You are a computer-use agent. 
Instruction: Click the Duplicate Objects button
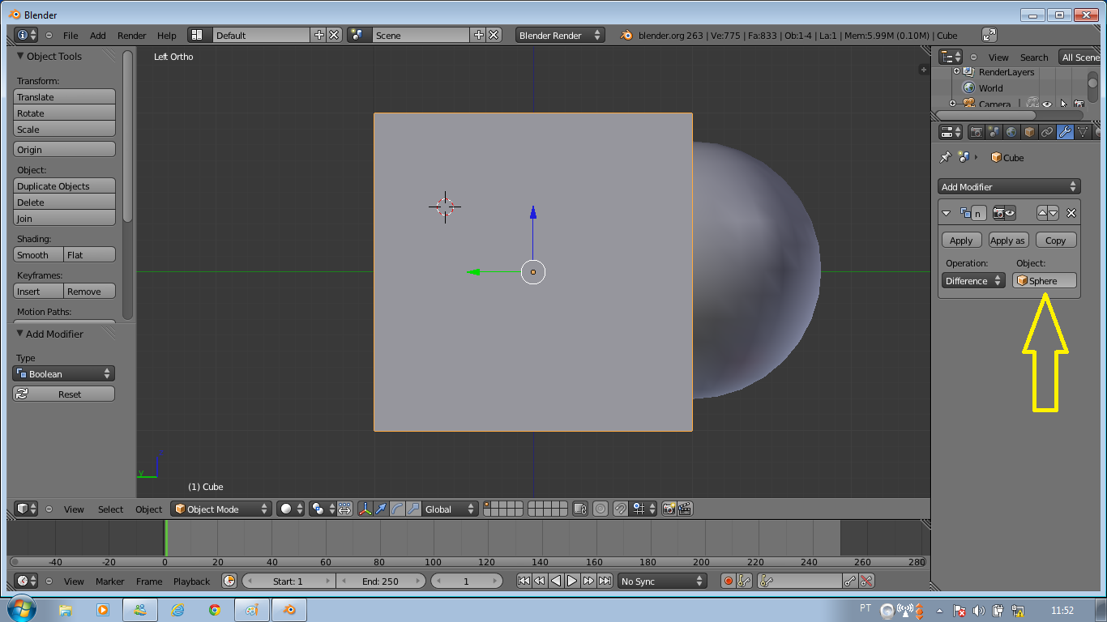64,185
